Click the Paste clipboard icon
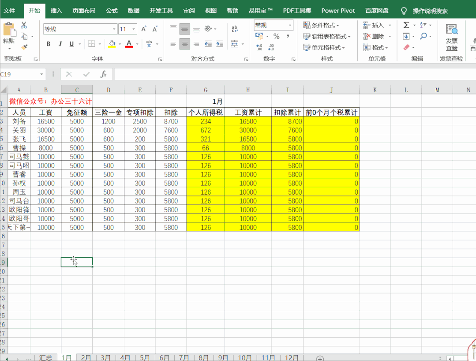Screen dimensions: 476x361 pos(9,30)
